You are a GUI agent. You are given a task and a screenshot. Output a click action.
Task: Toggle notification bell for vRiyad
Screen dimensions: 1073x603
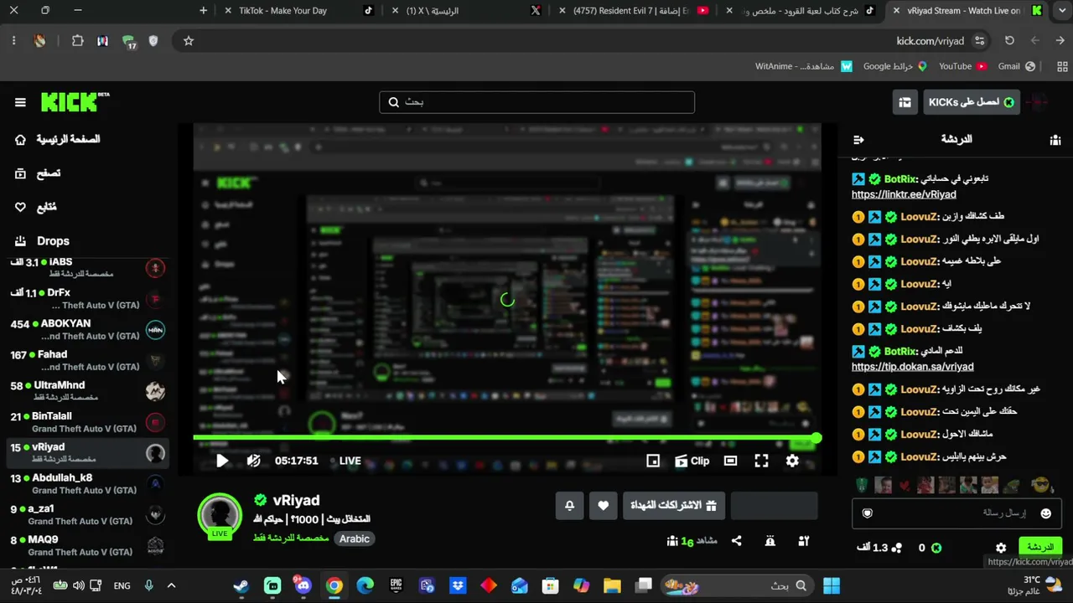click(x=569, y=506)
